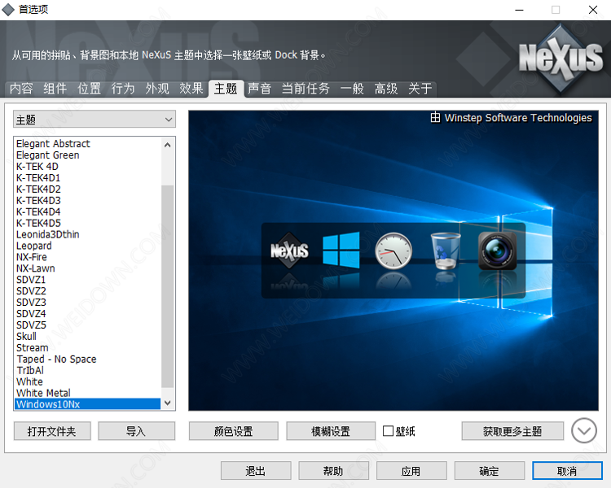Click the 取消 button
The width and height of the screenshot is (611, 488).
click(567, 471)
